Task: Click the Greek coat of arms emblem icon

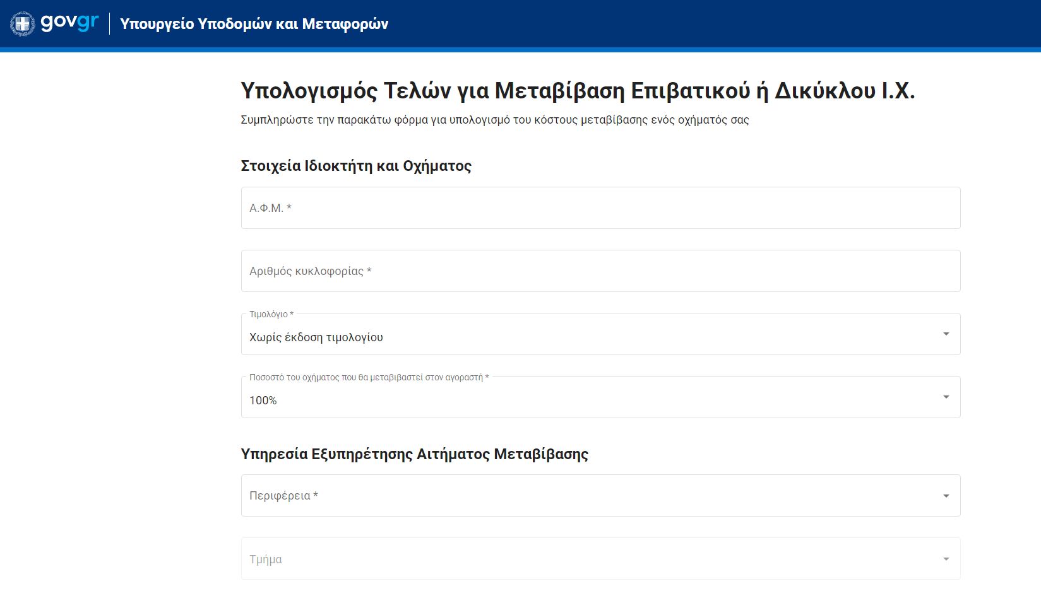Action: 23,24
